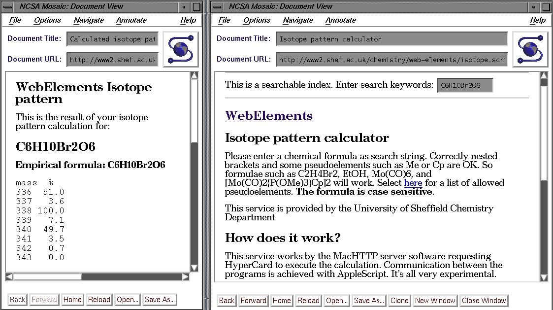Click the left window's scroll-down arrow
Viewport: 553px width, 310px height.
coord(194,268)
